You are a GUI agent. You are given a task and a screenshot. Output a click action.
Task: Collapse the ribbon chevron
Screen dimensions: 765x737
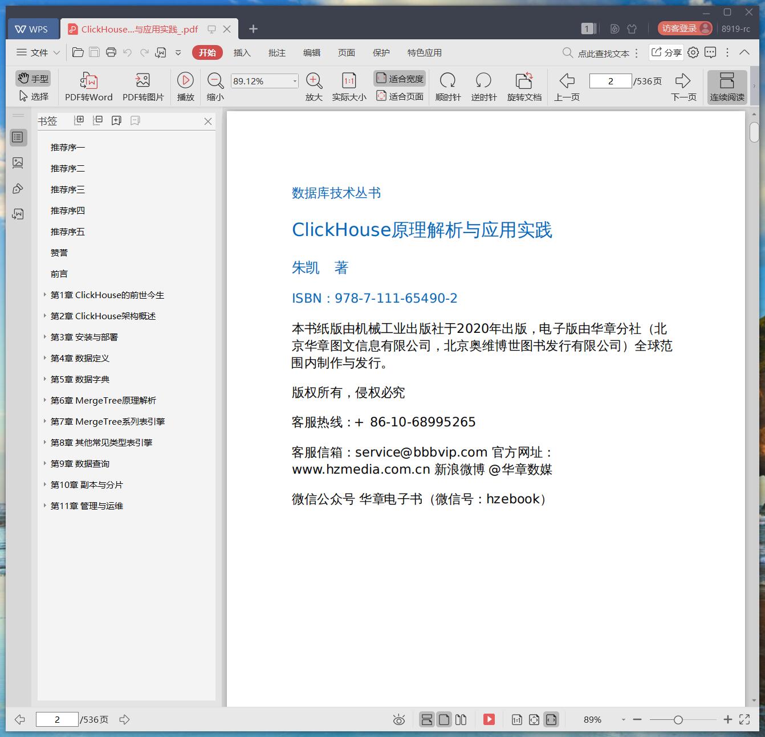[744, 52]
